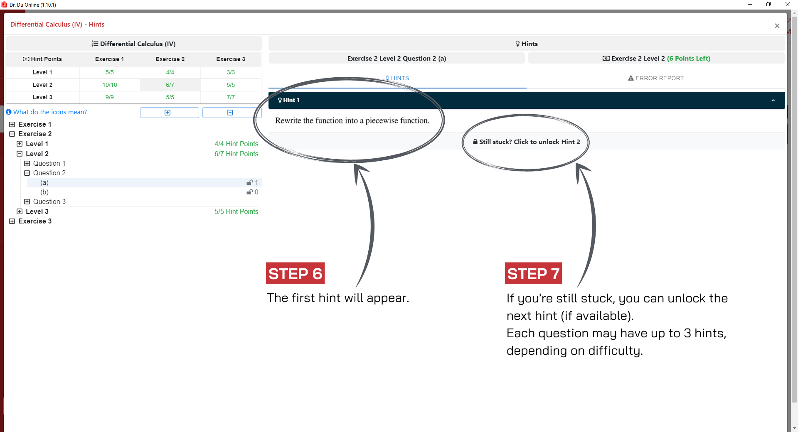Expand Question 3 node
798x432 pixels.
[x=27, y=202]
